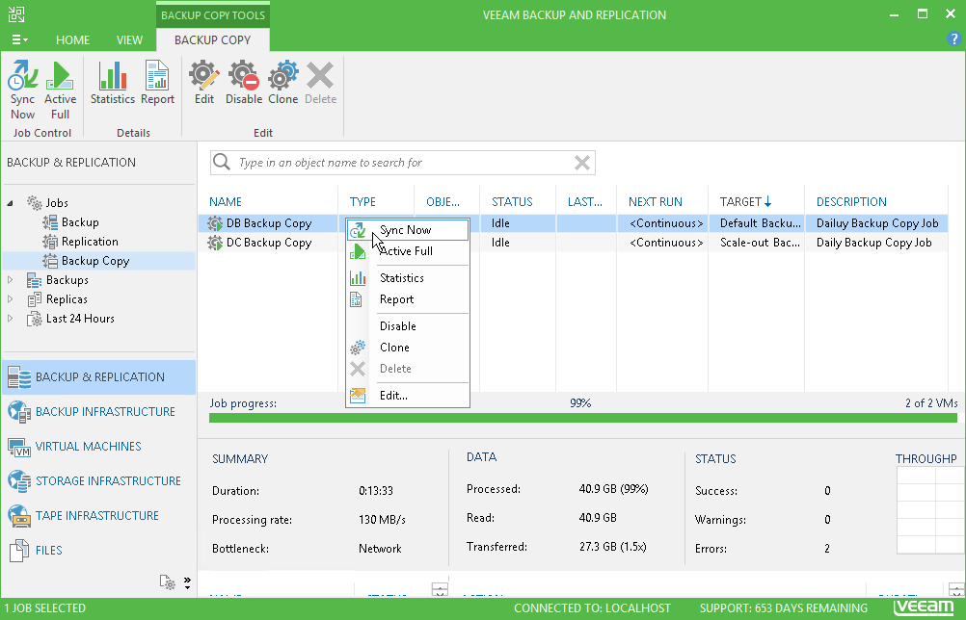Click the Report ribbon icon
The height and width of the screenshot is (620, 966).
coord(157,83)
